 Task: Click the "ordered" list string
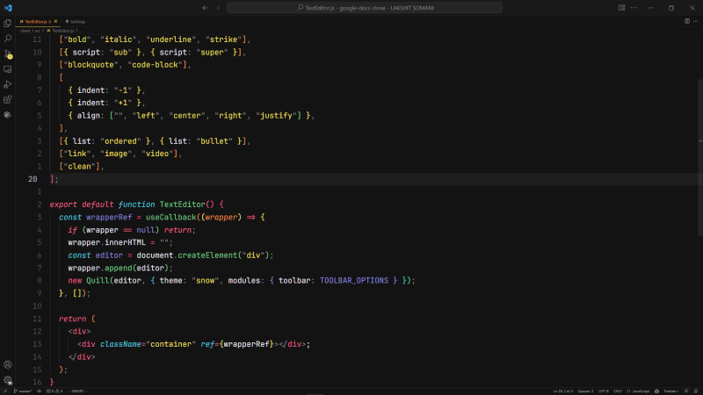(x=120, y=141)
